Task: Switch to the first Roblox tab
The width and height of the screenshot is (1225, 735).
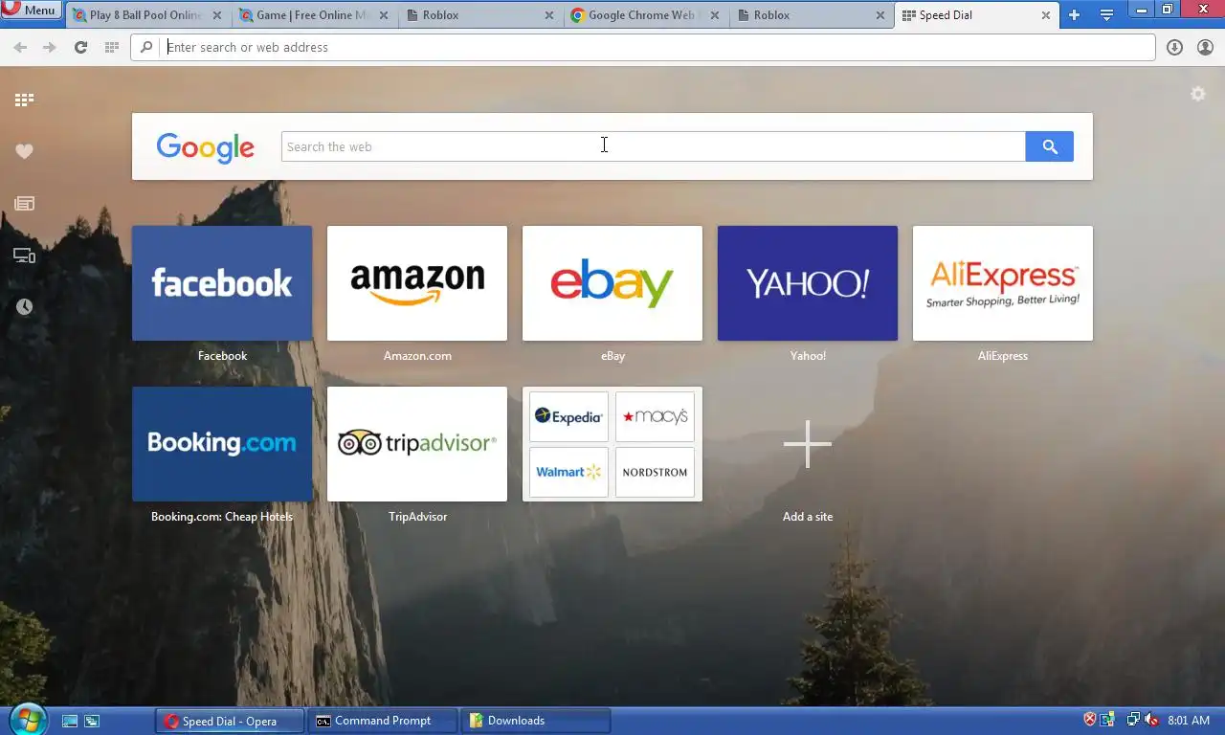Action: coord(479,15)
